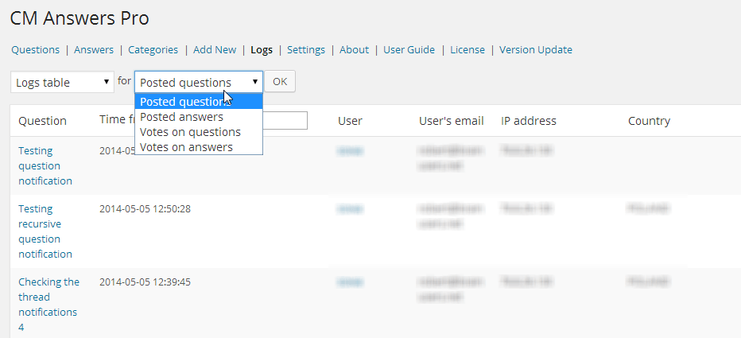
Task: Switch to the Categories tab
Action: 153,49
